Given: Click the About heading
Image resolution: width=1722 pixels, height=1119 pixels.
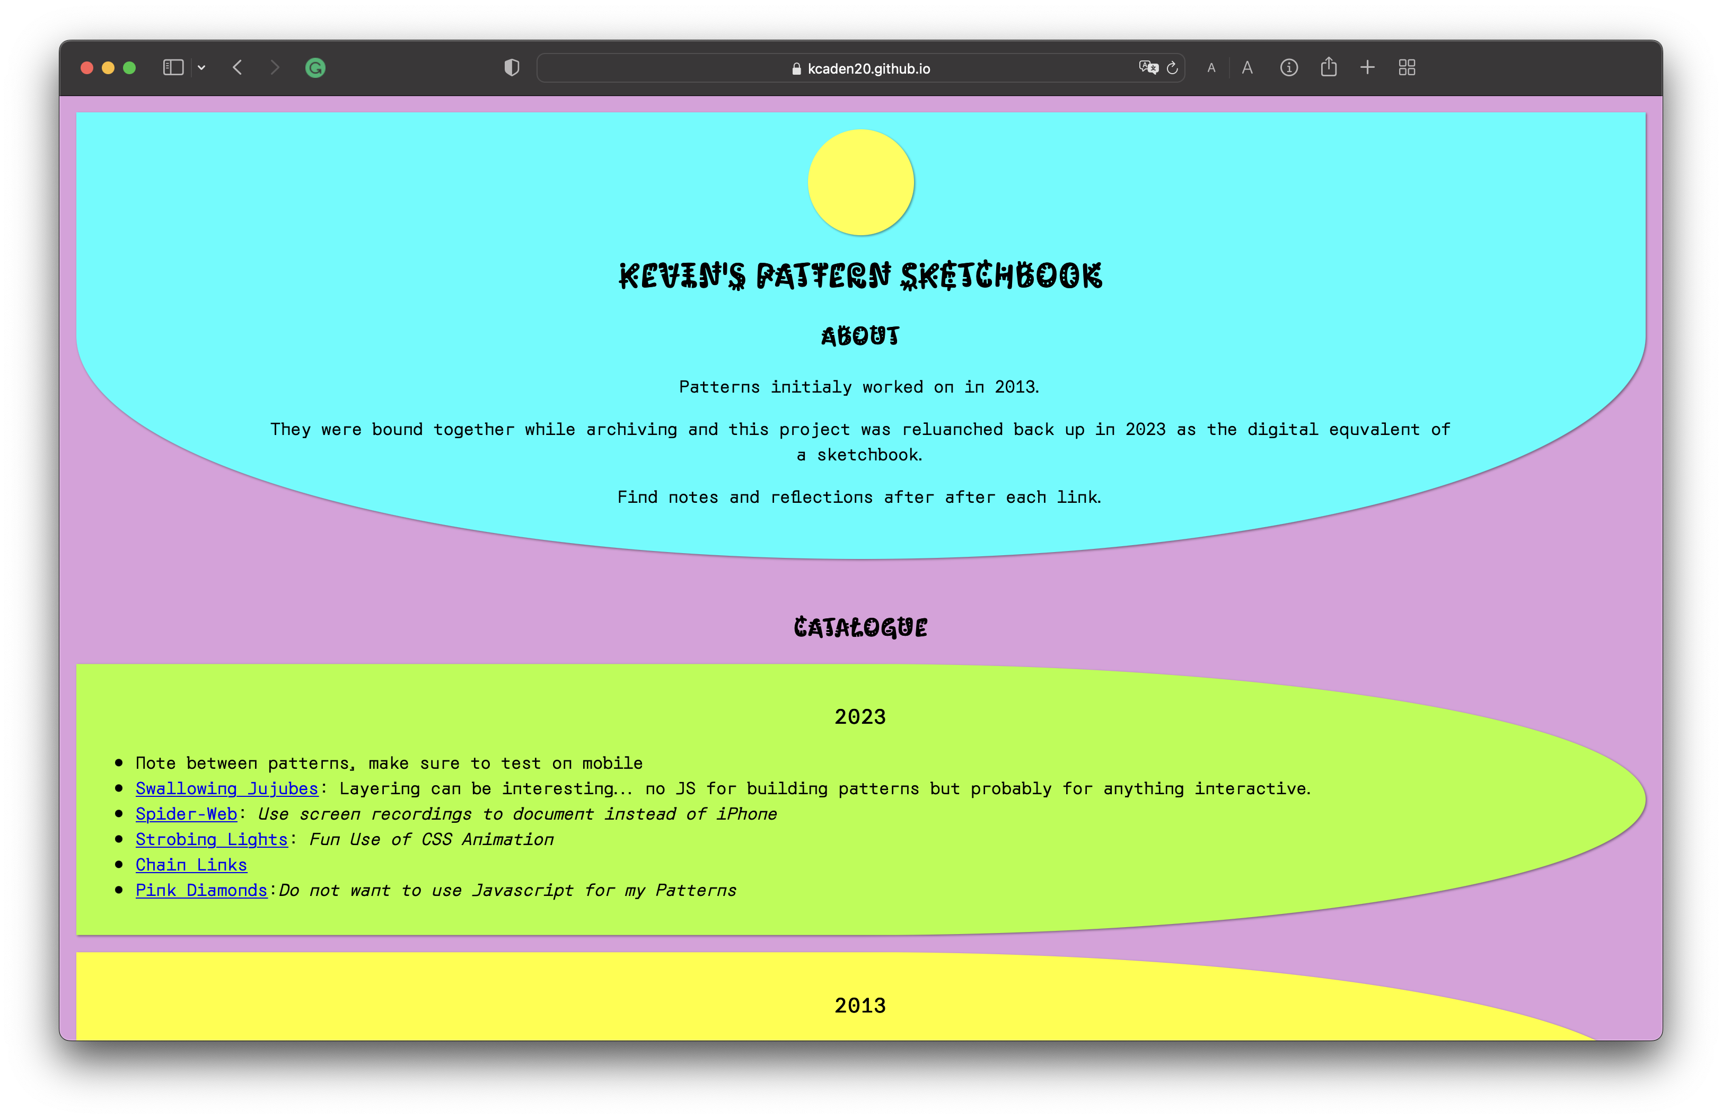Looking at the screenshot, I should tap(861, 336).
